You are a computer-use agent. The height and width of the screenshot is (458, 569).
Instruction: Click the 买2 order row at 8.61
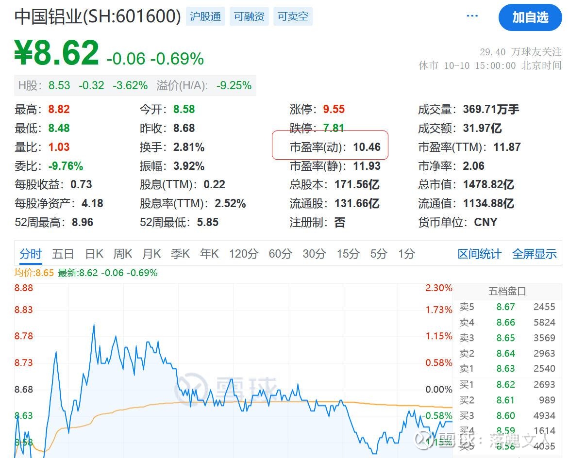[507, 400]
